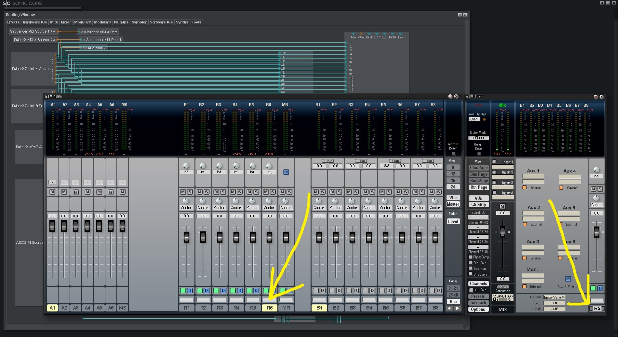Open Midi Channel Omni selector

[x=474, y=119]
